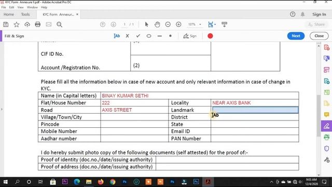Click the highlighted Landmark text field
Viewport: 332px width, 187px height.
click(255, 110)
